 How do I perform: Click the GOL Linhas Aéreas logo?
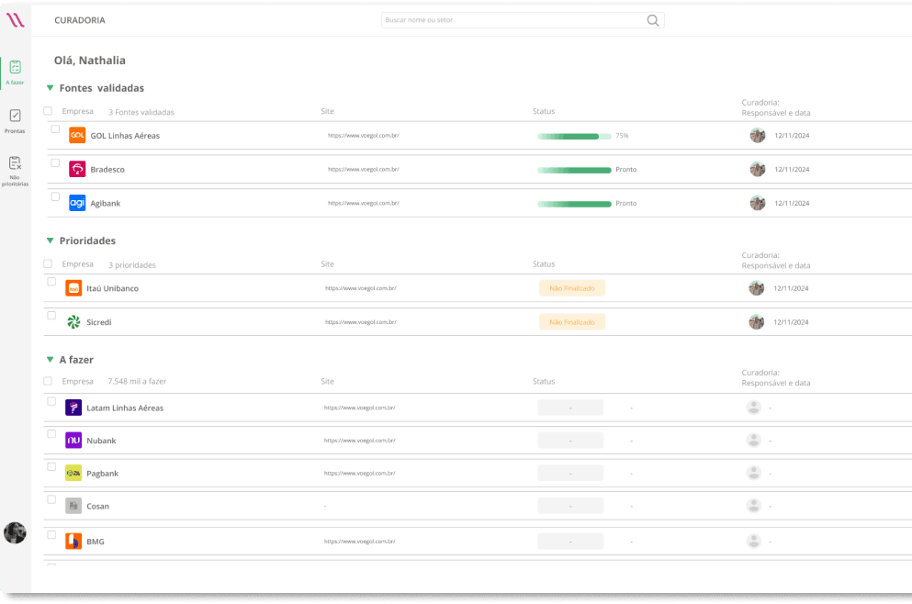77,135
